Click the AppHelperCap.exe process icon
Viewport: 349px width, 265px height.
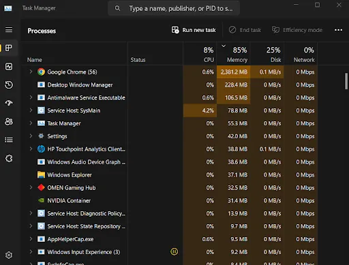coord(41,239)
